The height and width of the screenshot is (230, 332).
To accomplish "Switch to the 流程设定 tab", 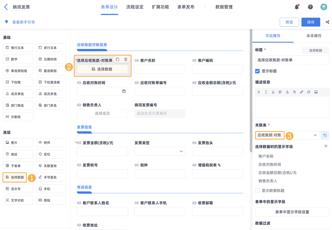I will click(135, 7).
